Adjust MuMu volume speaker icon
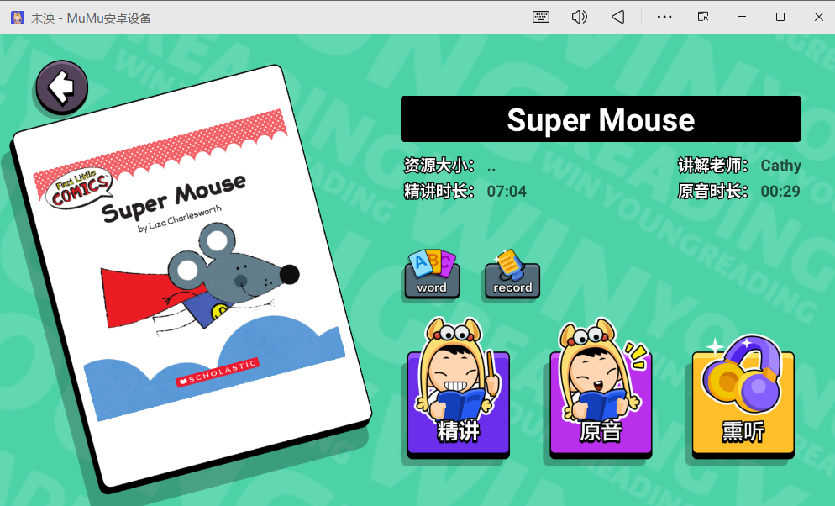The image size is (835, 506). pos(579,17)
